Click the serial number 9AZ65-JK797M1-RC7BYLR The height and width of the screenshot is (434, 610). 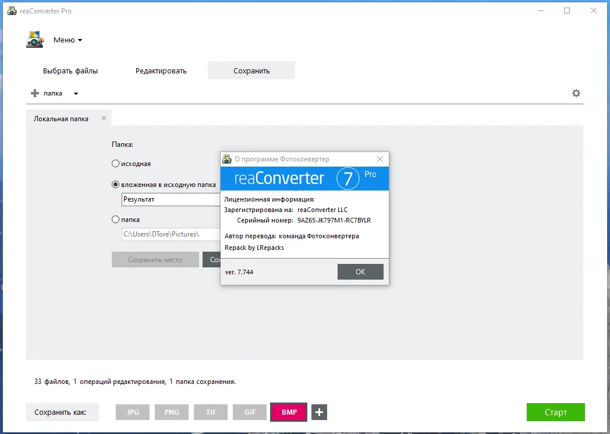click(x=334, y=220)
